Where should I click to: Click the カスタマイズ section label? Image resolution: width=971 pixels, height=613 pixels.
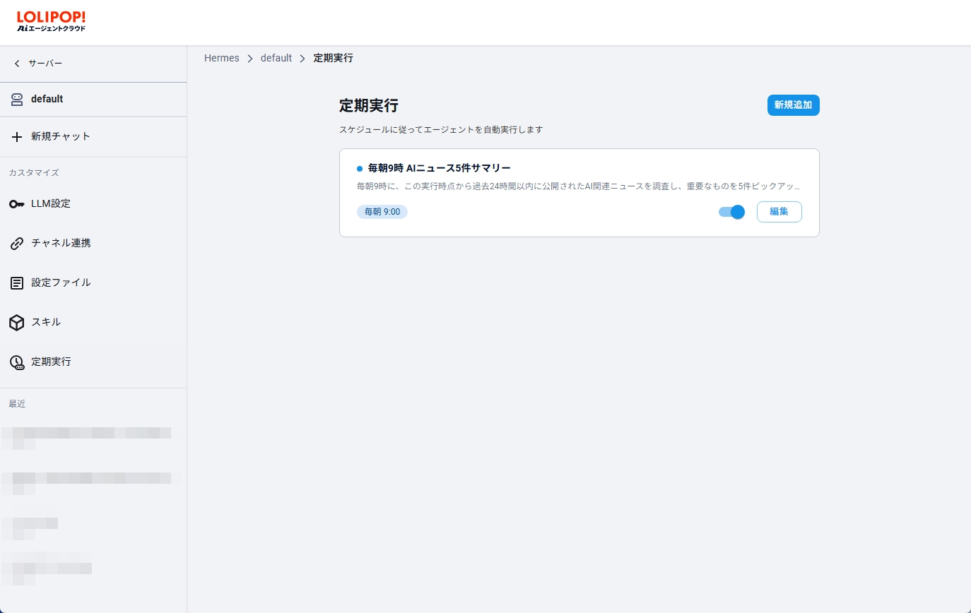[x=34, y=173]
